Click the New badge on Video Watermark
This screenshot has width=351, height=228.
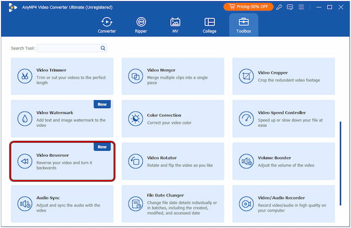(x=102, y=104)
